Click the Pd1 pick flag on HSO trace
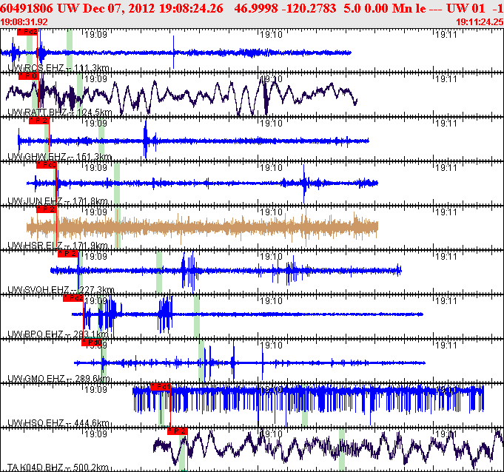This screenshot has width=504, height=472. tap(161, 387)
